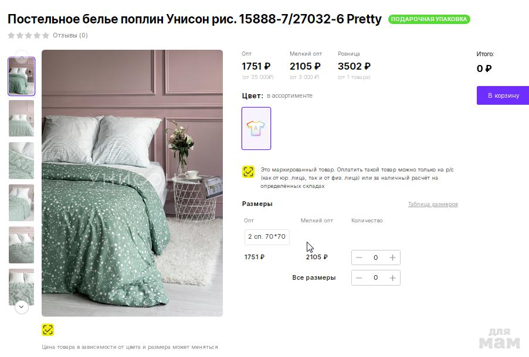Click the first star in the rating
This screenshot has width=529, height=357.
point(11,35)
